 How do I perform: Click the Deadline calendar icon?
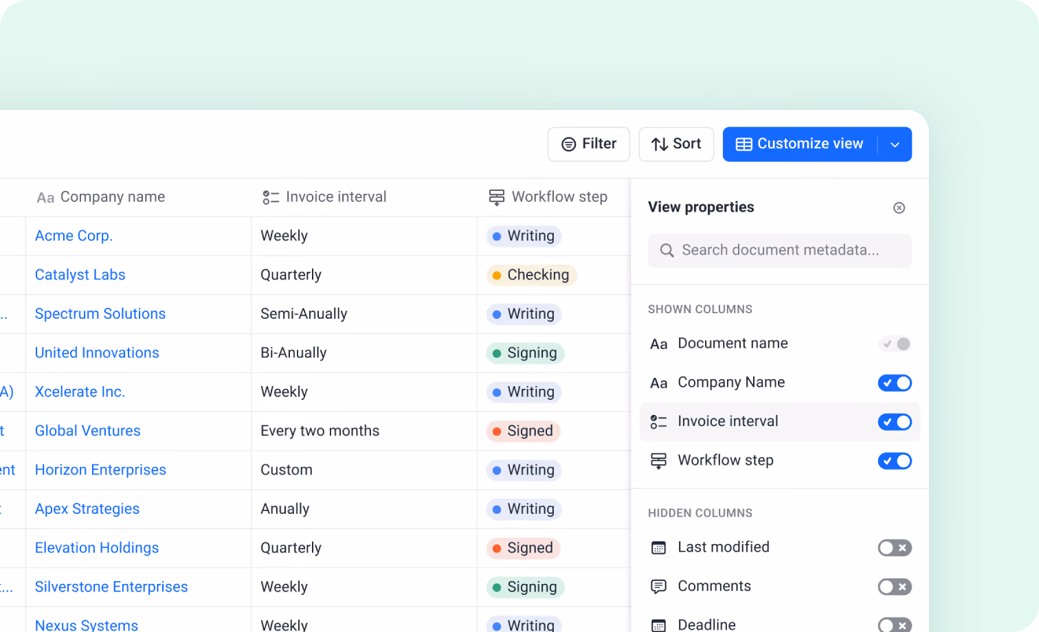[658, 625]
